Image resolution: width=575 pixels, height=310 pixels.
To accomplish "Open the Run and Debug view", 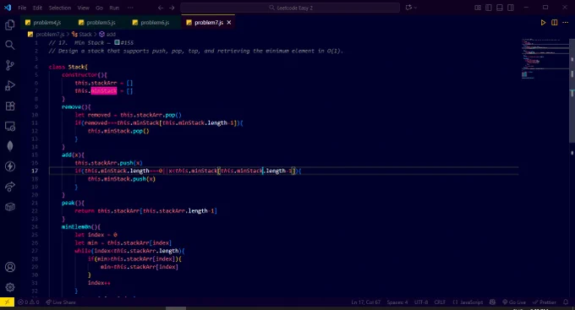I will click(10, 86).
